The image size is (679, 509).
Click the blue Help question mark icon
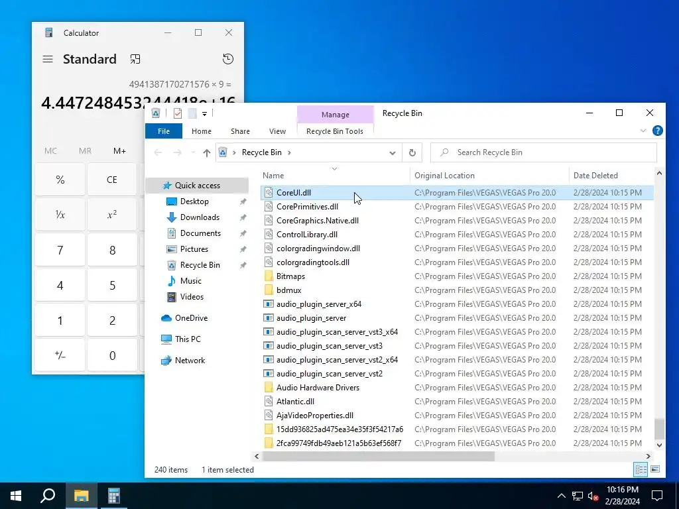[657, 131]
